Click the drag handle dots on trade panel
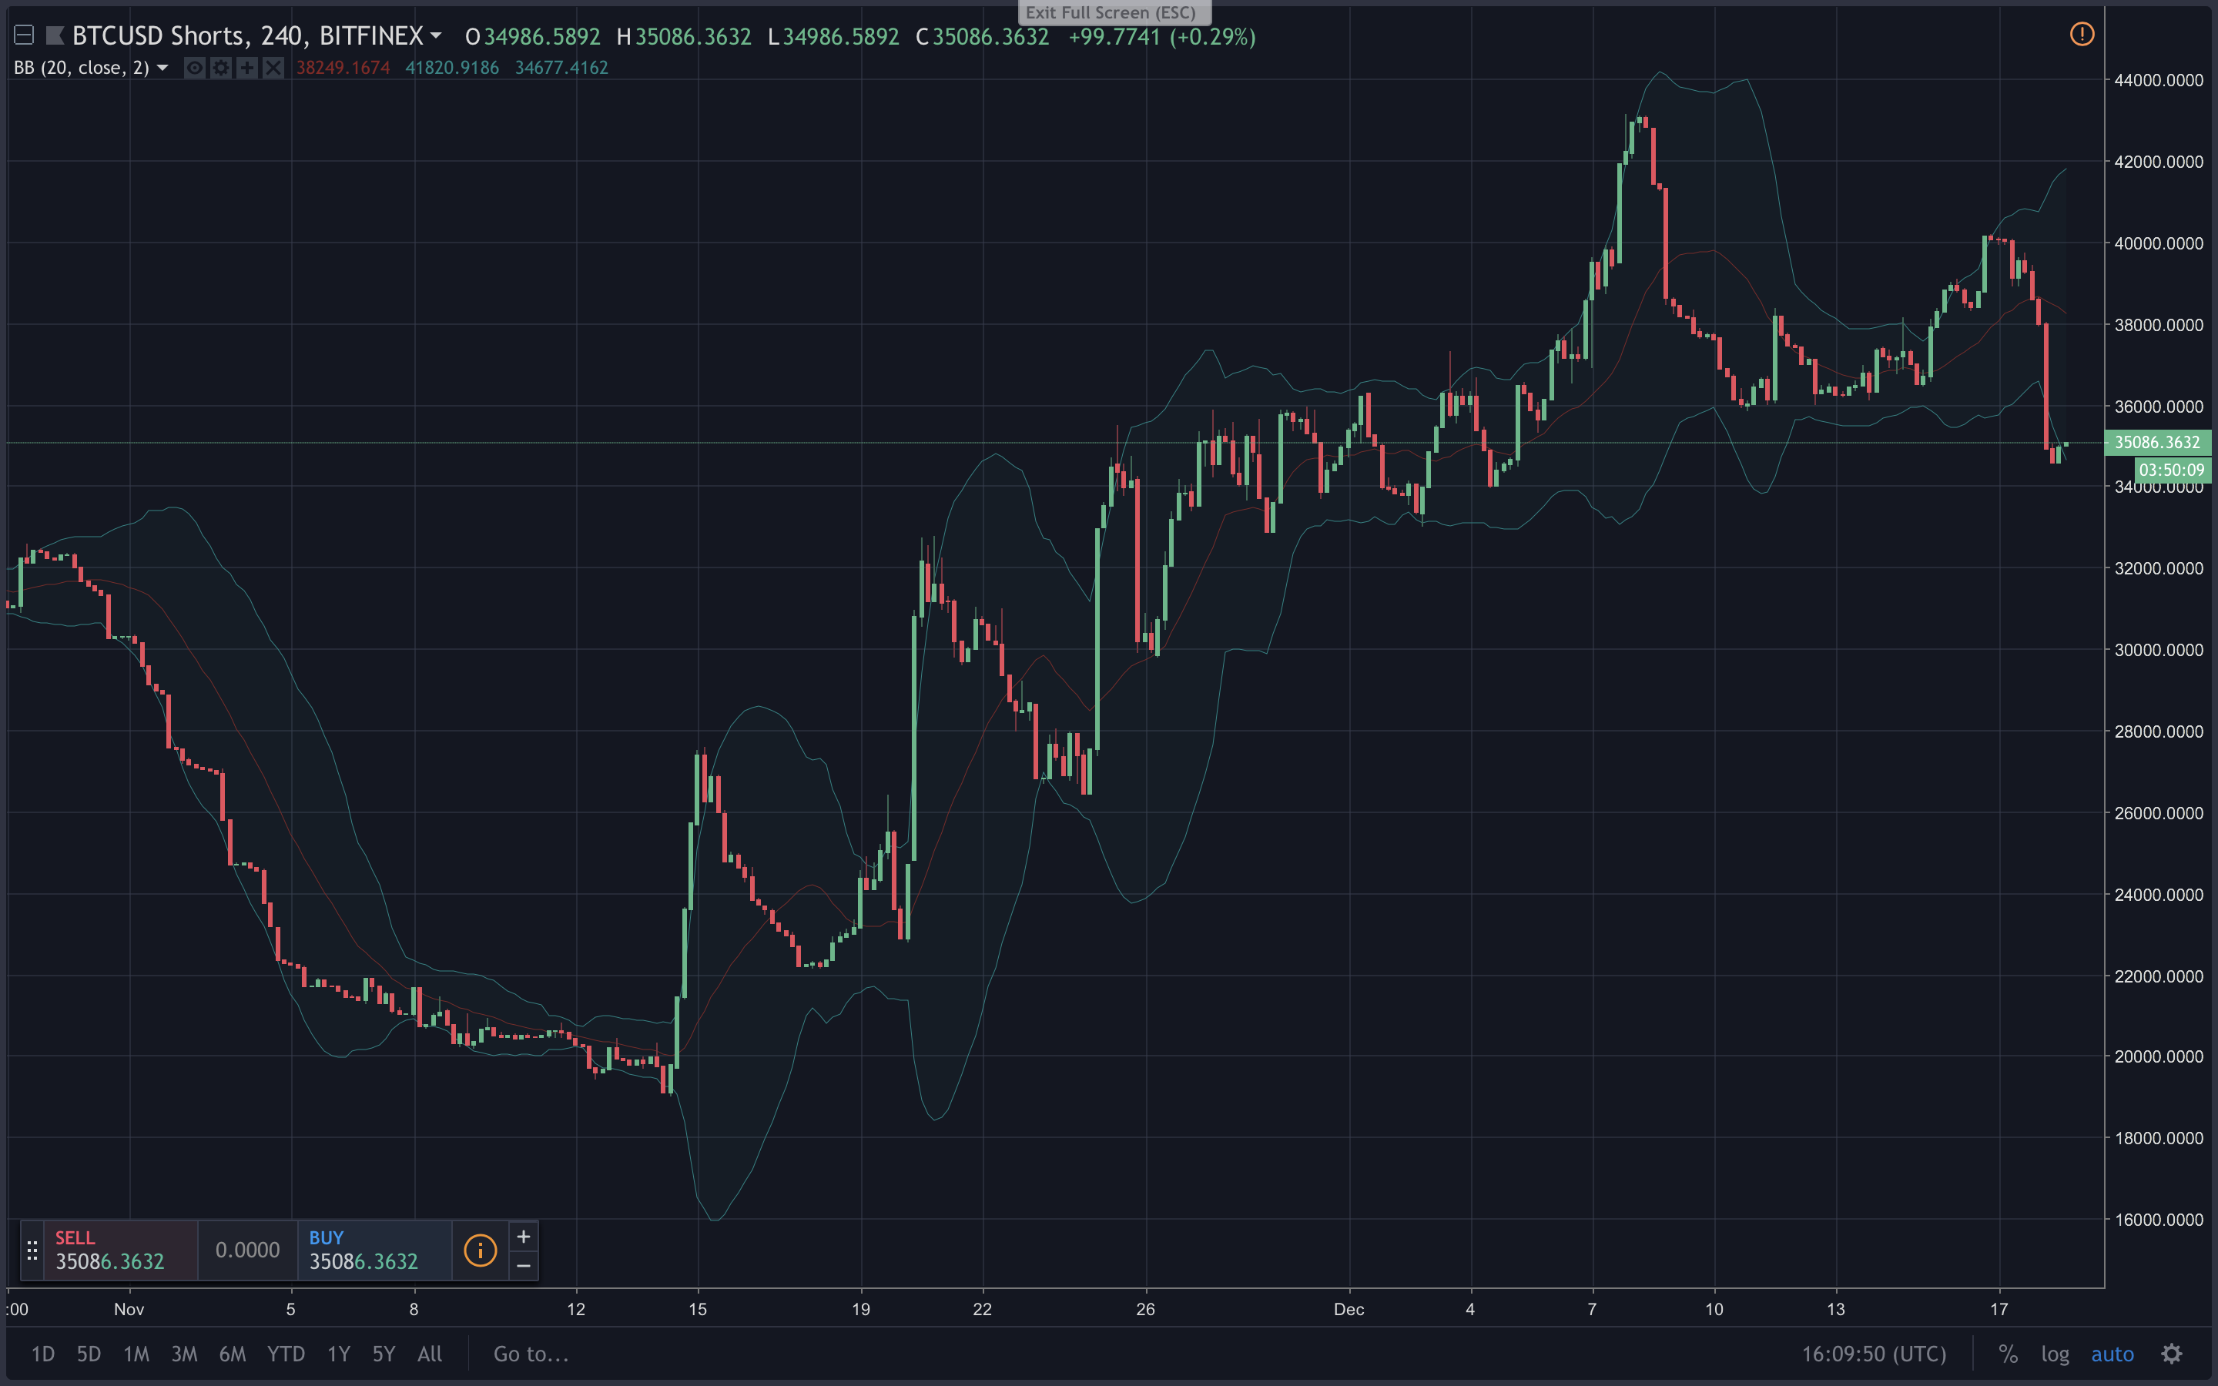 click(32, 1250)
